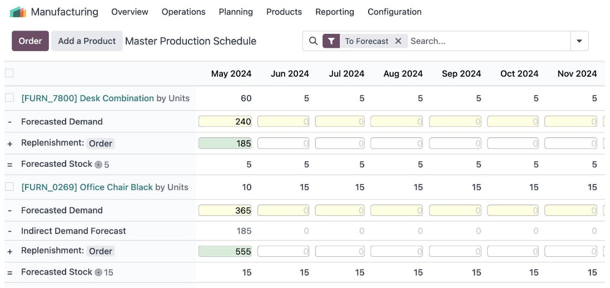Click the May 2024 column header
610x288 pixels.
(231, 73)
